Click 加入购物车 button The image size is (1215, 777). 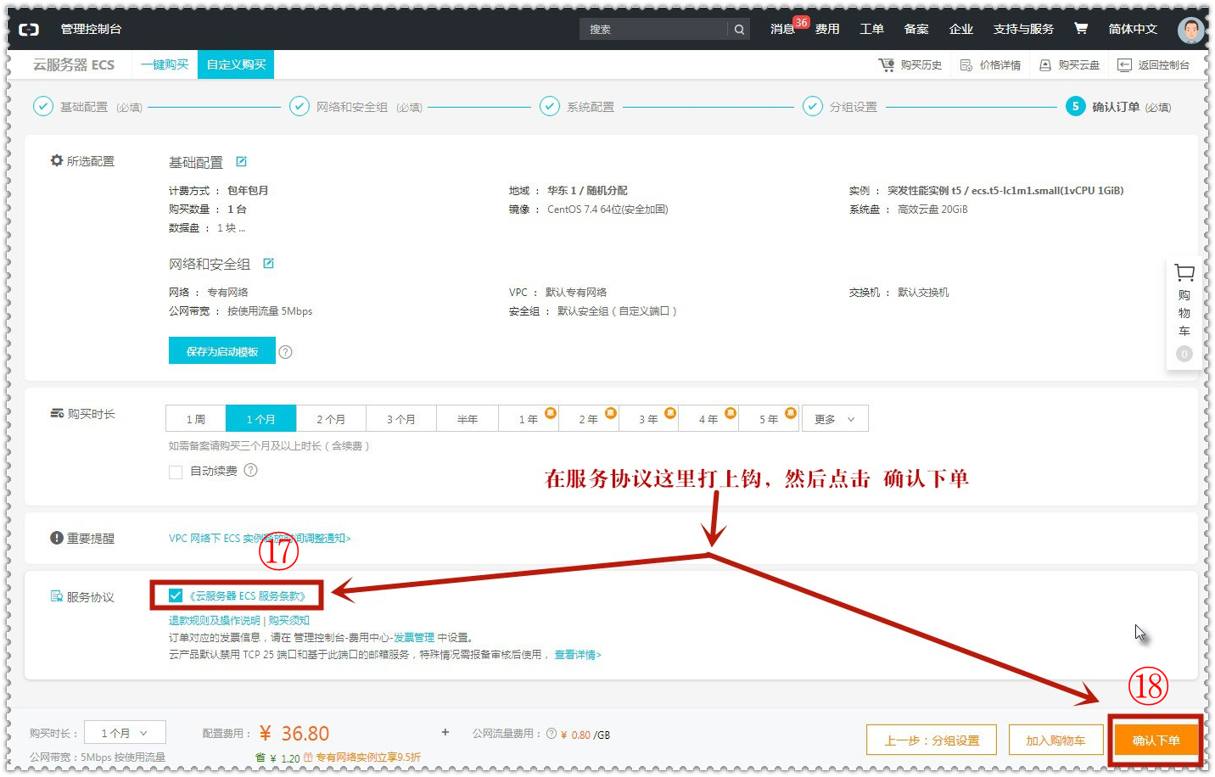coord(1055,740)
